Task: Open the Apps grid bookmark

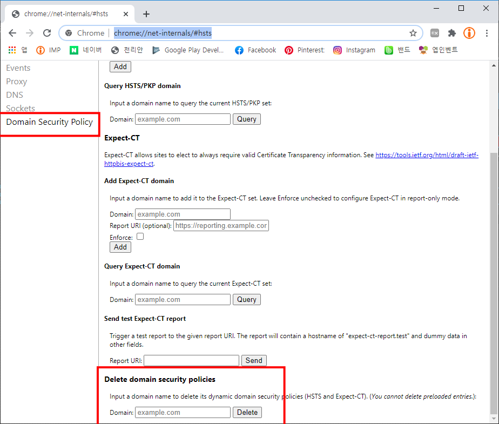Action: coord(18,50)
